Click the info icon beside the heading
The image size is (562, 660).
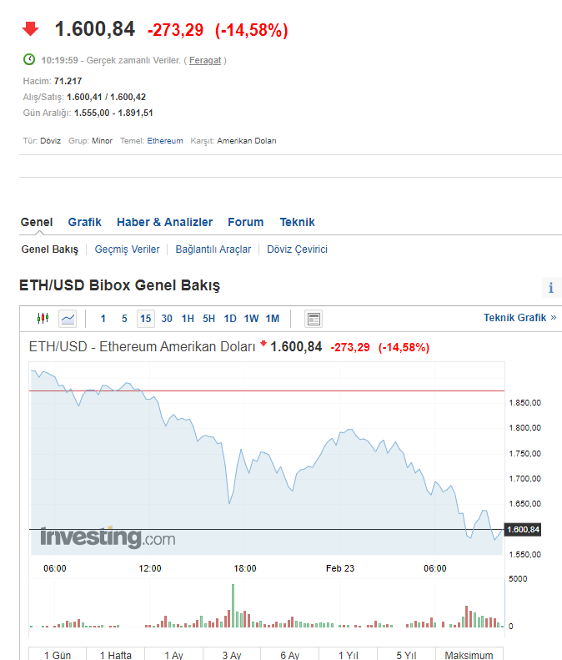point(550,288)
